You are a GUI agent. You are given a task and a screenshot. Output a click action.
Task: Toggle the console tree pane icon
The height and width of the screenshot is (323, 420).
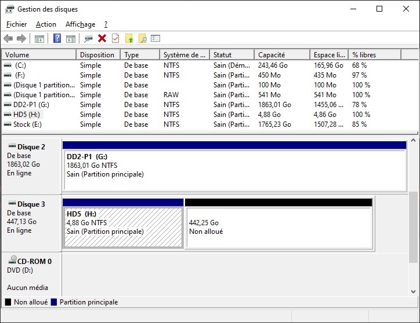[39, 39]
